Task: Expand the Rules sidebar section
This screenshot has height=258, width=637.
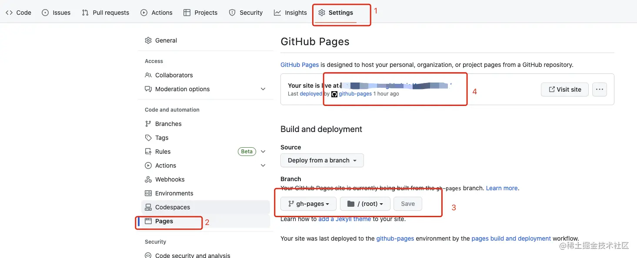Action: [x=263, y=152]
